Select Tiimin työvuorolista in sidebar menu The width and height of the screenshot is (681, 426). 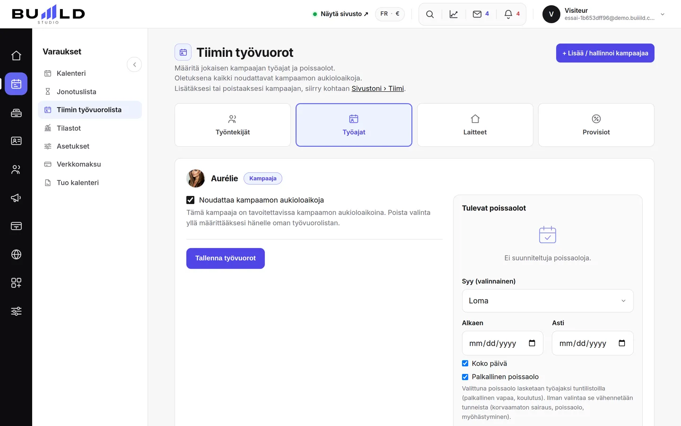(x=90, y=110)
